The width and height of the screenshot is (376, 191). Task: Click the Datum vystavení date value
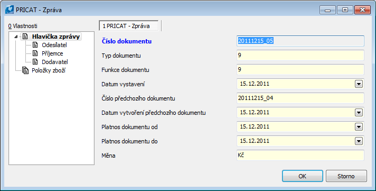click(255, 84)
